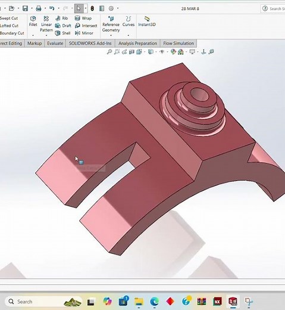The image size is (285, 310).
Task: Open the Flow Simulation tab
Action: point(178,44)
